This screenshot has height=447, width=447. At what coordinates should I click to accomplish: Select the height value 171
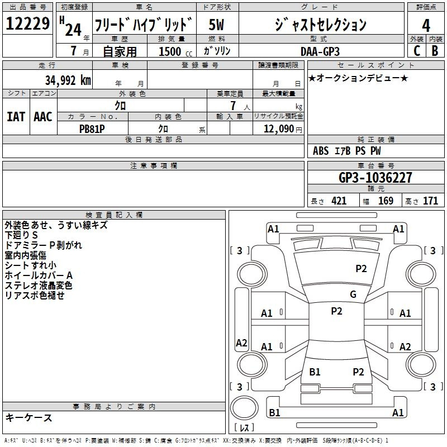coord(430,201)
